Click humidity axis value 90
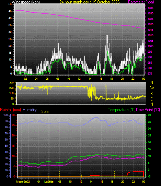161x186 pixels. coord(6,121)
